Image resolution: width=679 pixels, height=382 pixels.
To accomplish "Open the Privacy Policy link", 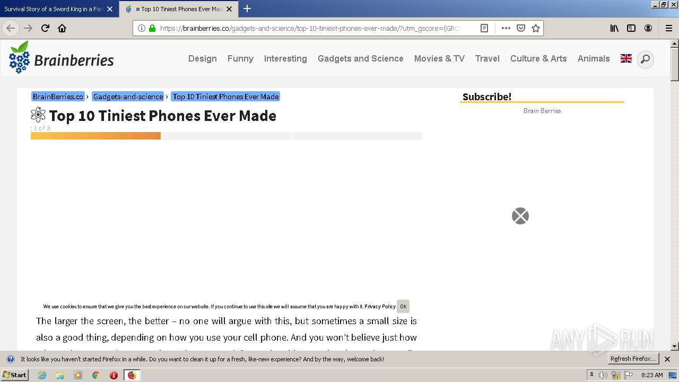I will pos(380,306).
